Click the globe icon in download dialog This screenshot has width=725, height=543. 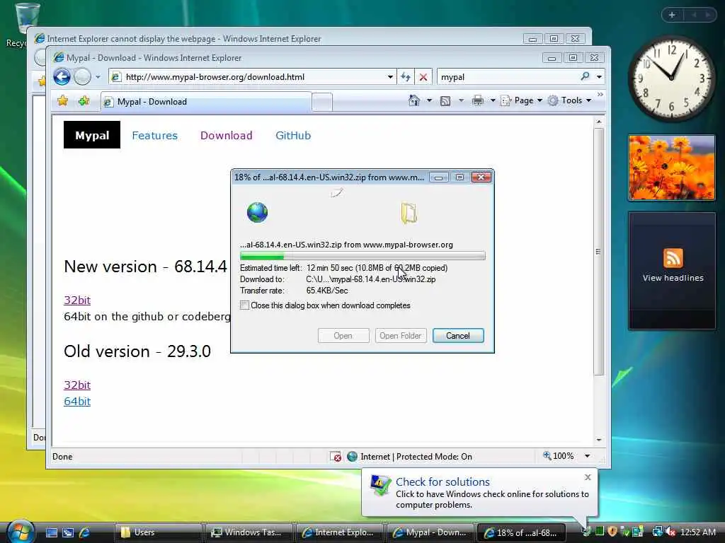pos(258,212)
